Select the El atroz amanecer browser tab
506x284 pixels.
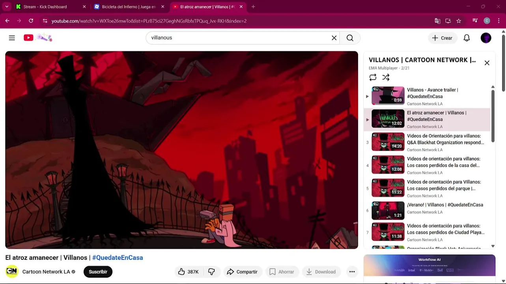tap(207, 7)
